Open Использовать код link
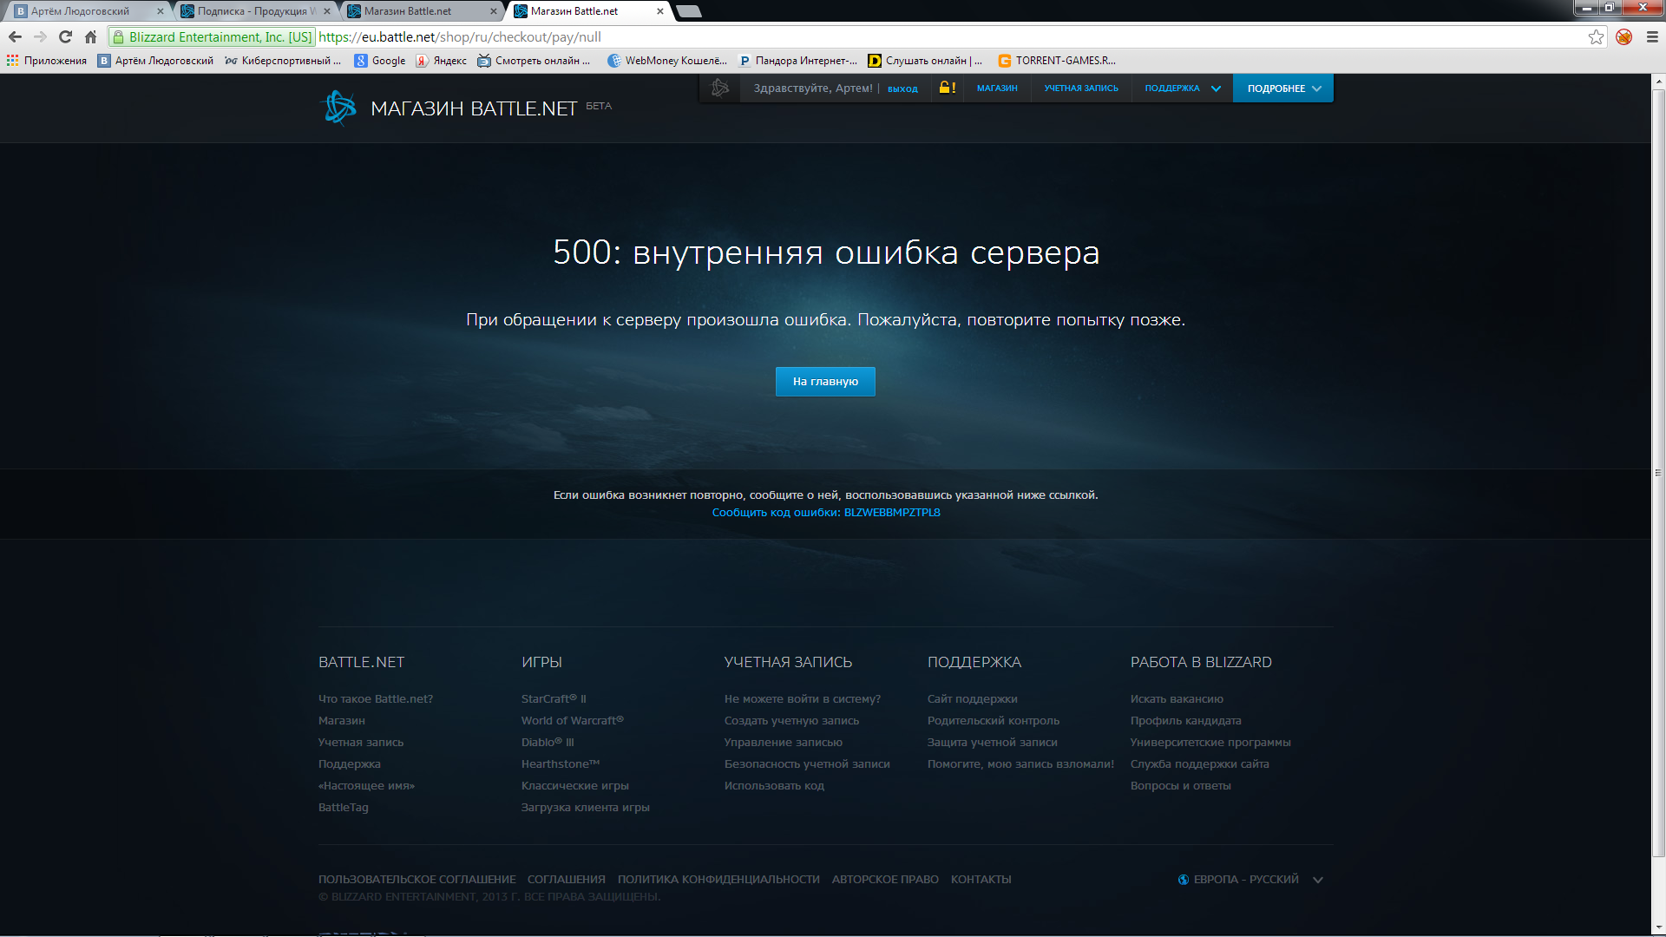This screenshot has height=937, width=1666. 774,786
